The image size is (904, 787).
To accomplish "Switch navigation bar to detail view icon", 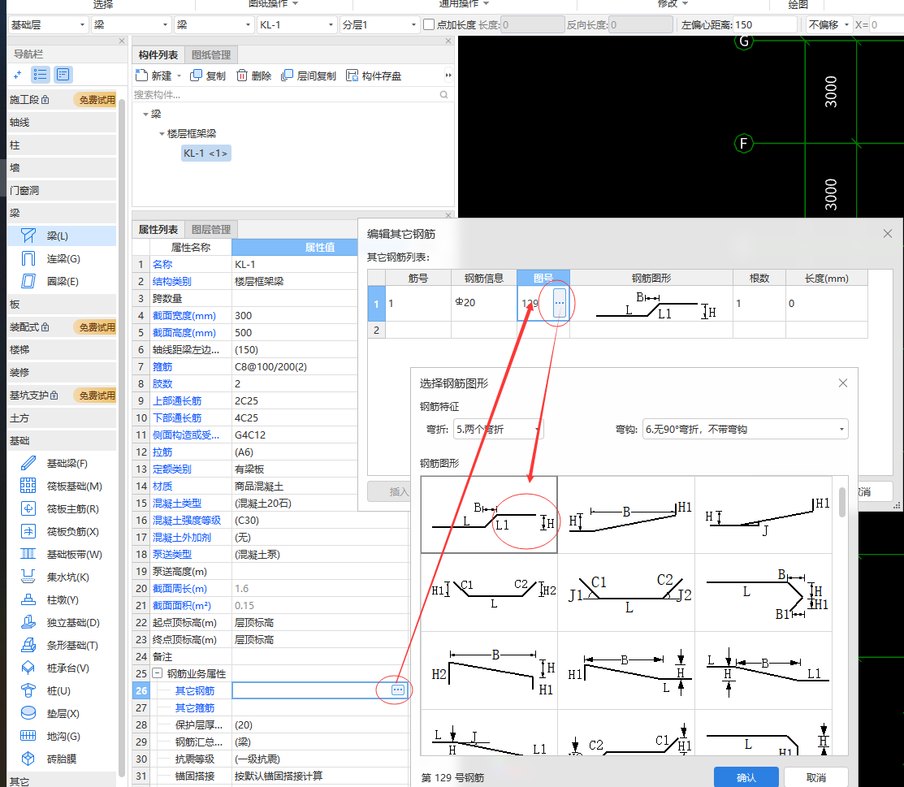I will point(63,75).
